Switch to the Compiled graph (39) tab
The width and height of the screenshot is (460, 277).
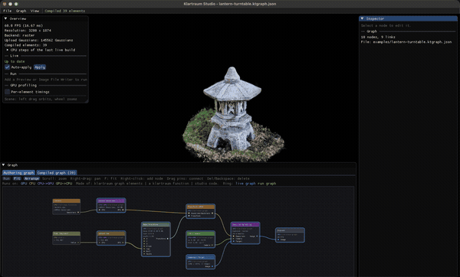(56, 173)
